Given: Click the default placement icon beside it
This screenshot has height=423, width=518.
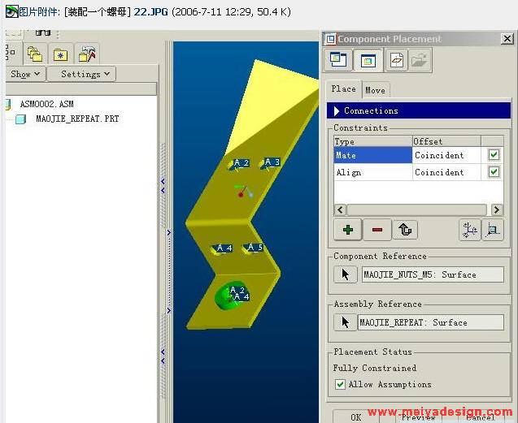Looking at the screenshot, I should click(x=492, y=229).
